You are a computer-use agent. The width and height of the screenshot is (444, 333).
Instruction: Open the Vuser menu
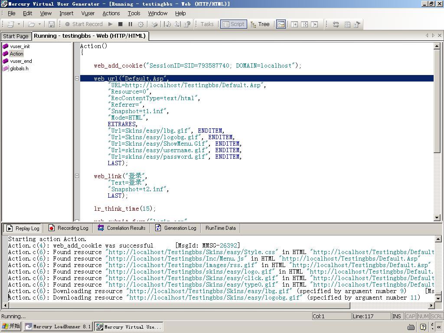pyautogui.click(x=88, y=13)
